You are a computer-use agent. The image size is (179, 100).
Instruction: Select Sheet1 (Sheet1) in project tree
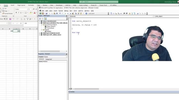click(51, 26)
